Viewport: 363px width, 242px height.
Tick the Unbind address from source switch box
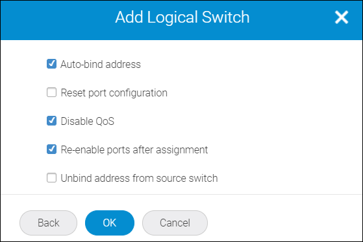(x=51, y=178)
